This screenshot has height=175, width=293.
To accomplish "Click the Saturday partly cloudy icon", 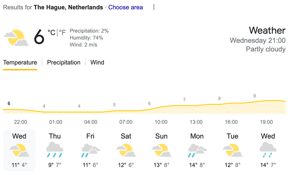I will click(x=126, y=150).
